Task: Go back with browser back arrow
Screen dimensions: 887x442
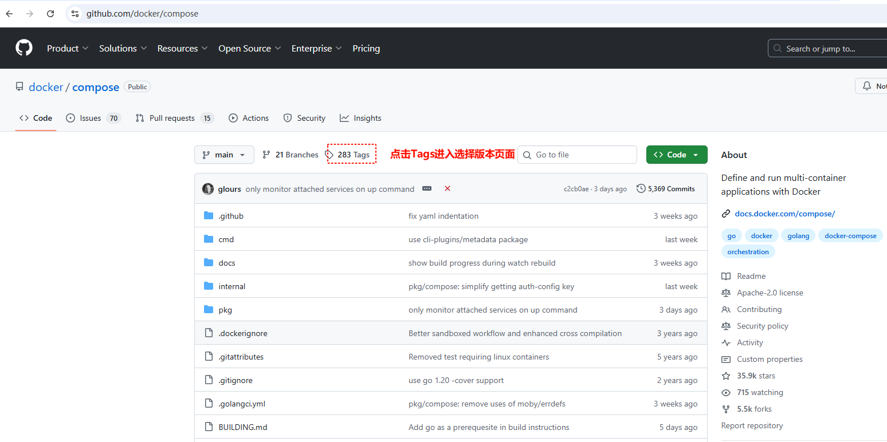Action: [x=9, y=14]
